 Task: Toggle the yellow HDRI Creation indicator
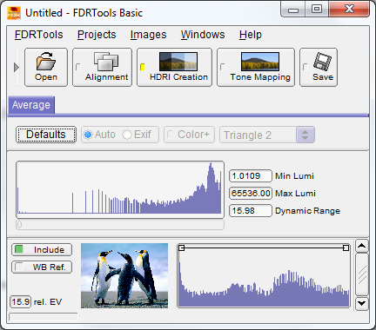(143, 67)
